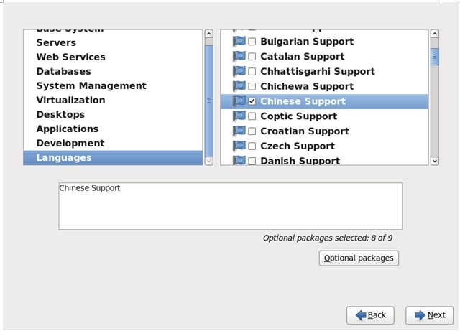Image resolution: width=460 pixels, height=331 pixels.
Task: Click the Catalan Support label
Action: 303,57
